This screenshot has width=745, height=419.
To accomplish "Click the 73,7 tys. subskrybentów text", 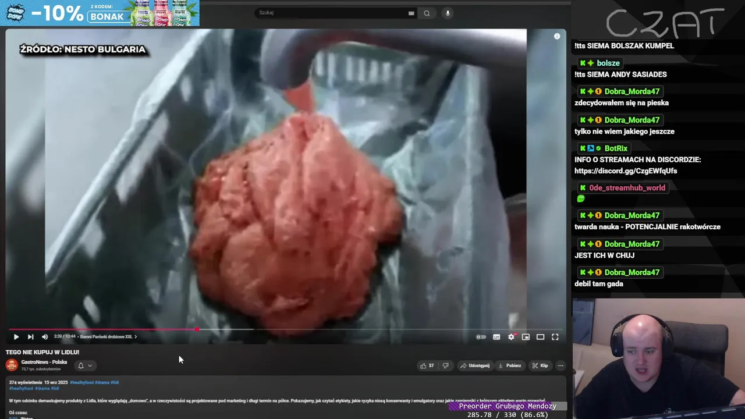I will click(41, 369).
